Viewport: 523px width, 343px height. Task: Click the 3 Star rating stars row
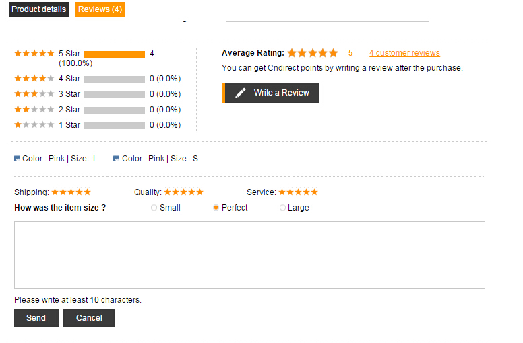[x=34, y=94]
